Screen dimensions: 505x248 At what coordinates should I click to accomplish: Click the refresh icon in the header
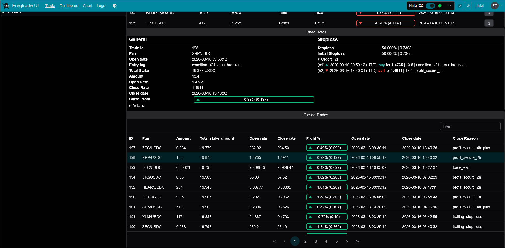[x=468, y=6]
